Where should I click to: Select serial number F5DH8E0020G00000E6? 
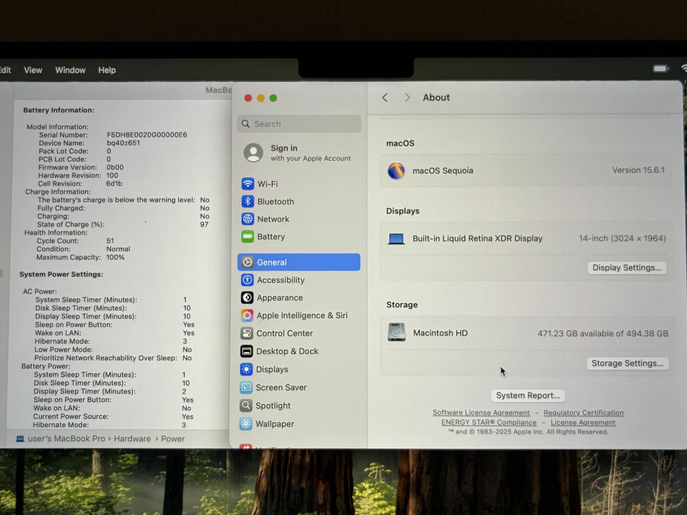point(147,135)
